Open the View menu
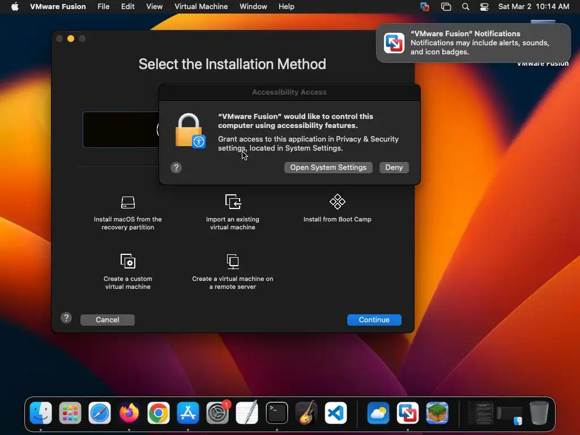 [154, 7]
